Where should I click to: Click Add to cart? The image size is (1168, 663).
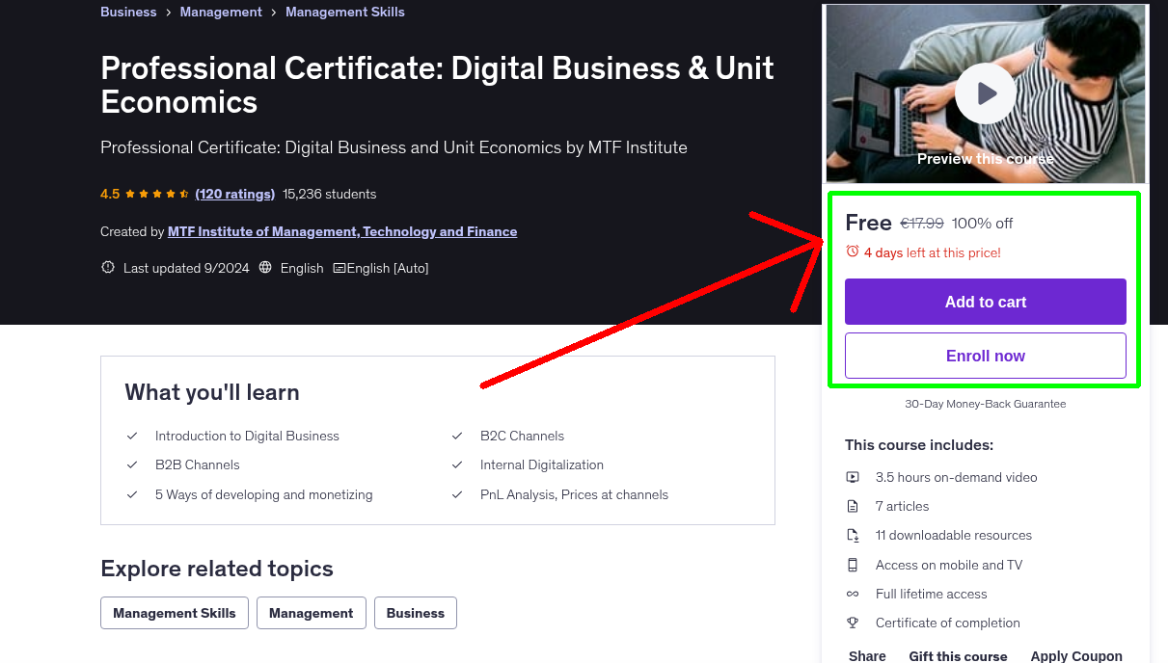click(985, 301)
